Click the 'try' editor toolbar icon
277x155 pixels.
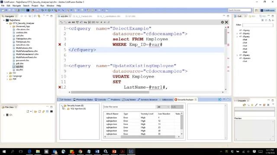pos(85,22)
